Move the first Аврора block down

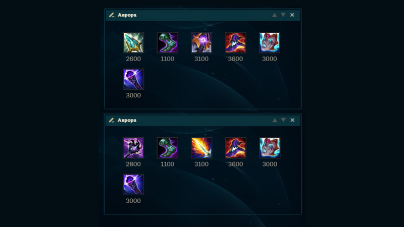pos(283,15)
